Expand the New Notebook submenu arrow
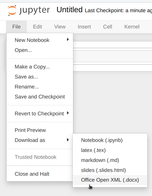152x196 pixels. pyautogui.click(x=68, y=39)
